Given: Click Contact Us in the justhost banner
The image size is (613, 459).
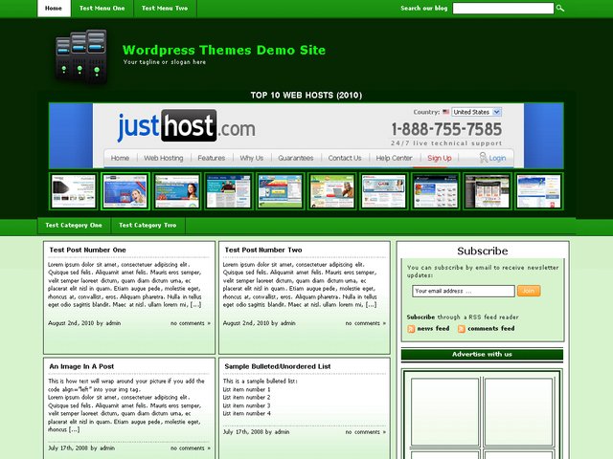Looking at the screenshot, I should (x=345, y=158).
